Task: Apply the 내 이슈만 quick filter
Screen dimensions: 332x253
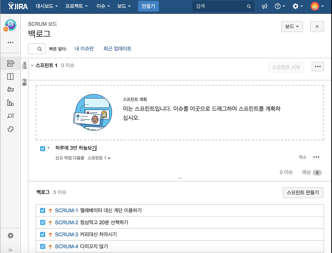Action: [x=84, y=49]
